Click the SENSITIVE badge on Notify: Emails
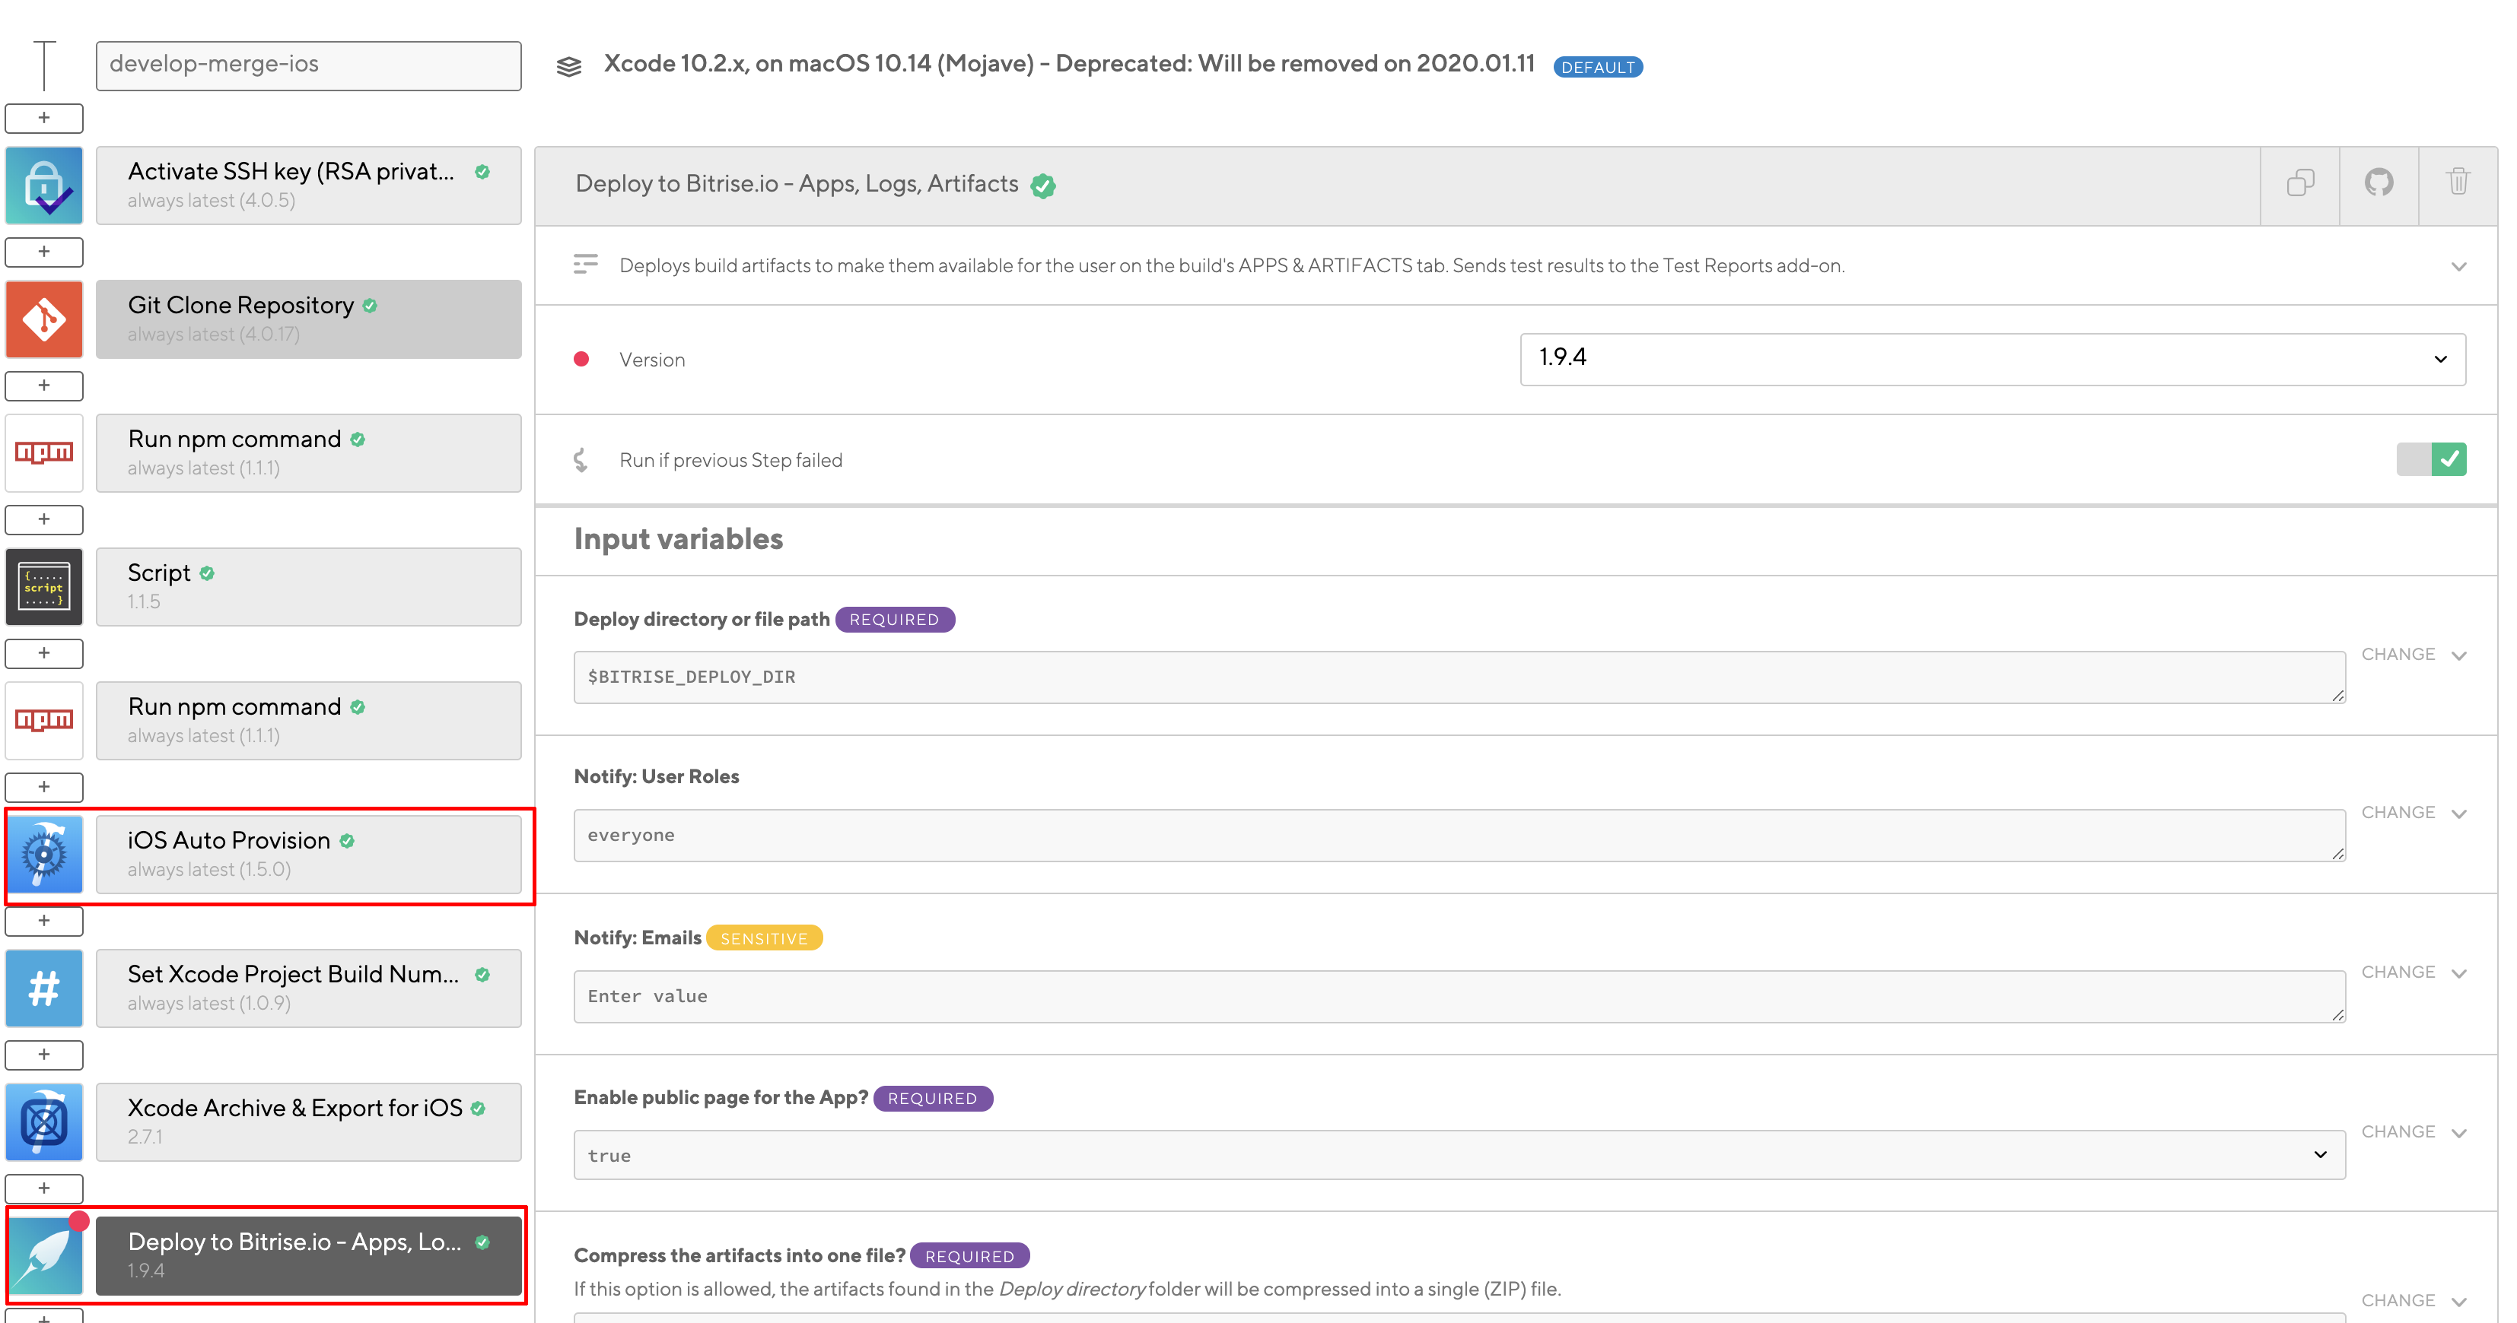The width and height of the screenshot is (2517, 1323). point(764,938)
